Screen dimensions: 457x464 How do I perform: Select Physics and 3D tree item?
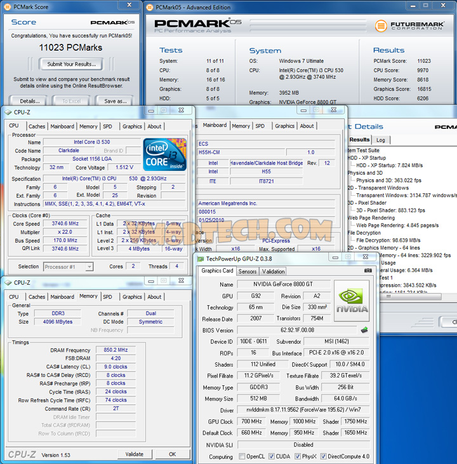[x=365, y=173]
